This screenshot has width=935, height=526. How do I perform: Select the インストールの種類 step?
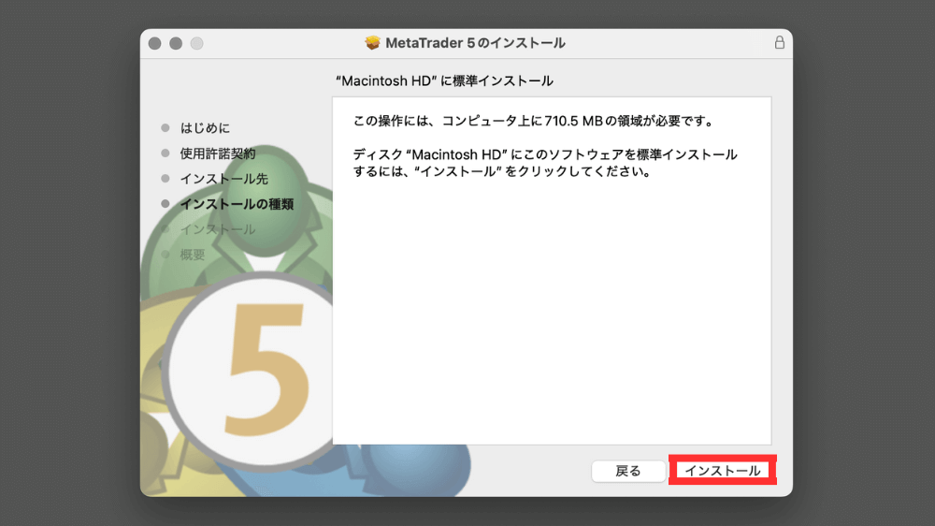[237, 204]
